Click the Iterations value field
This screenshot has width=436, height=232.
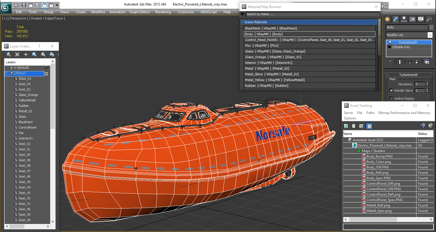click(x=420, y=84)
